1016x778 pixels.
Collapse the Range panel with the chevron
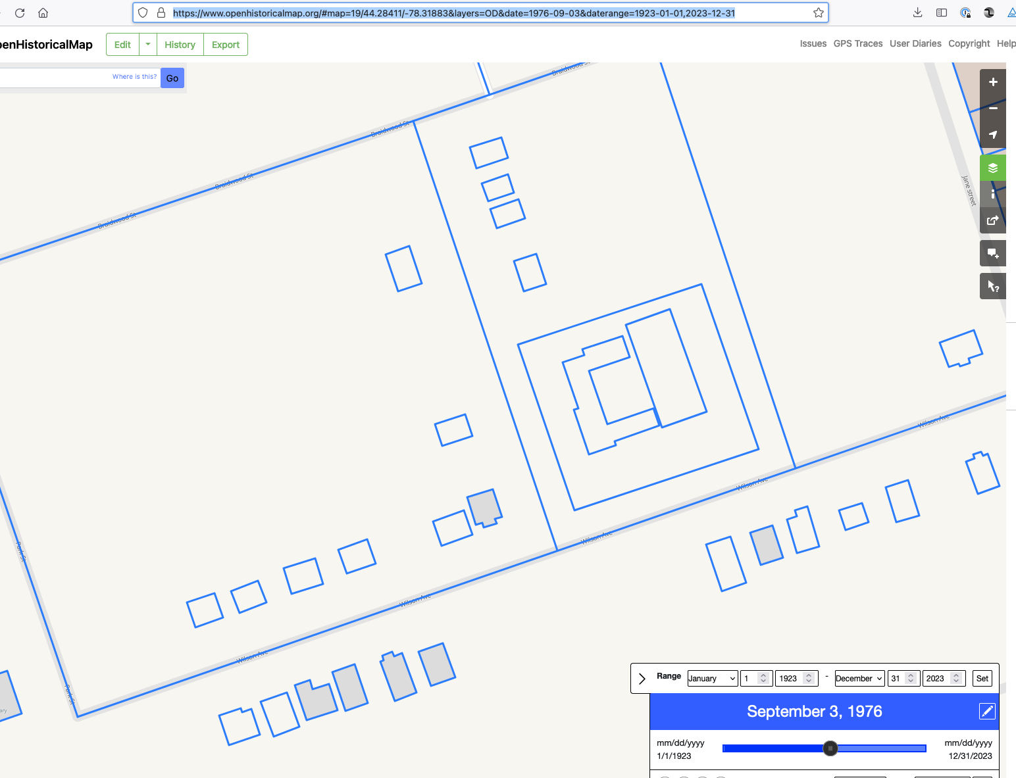(642, 678)
